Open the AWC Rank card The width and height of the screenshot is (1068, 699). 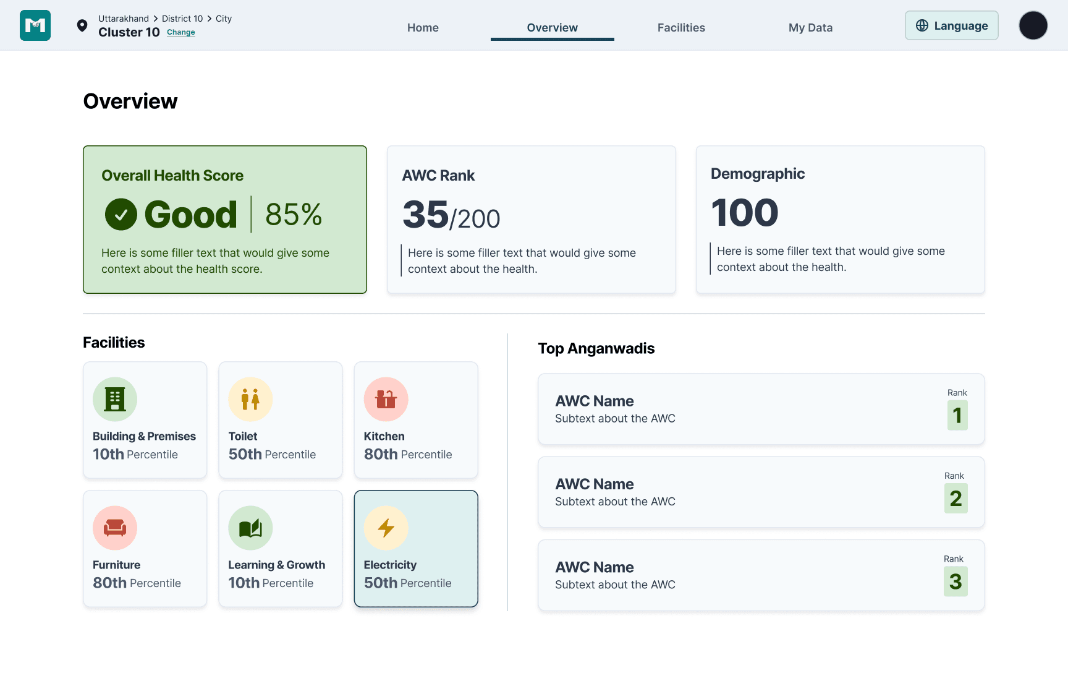coord(531,220)
